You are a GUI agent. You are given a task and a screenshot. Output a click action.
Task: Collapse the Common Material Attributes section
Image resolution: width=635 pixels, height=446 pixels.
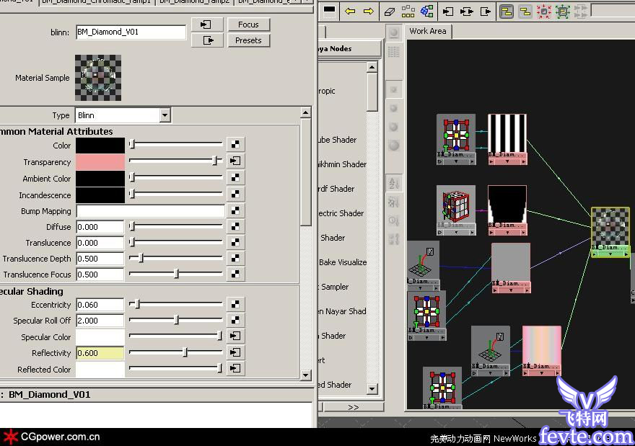tap(56, 131)
